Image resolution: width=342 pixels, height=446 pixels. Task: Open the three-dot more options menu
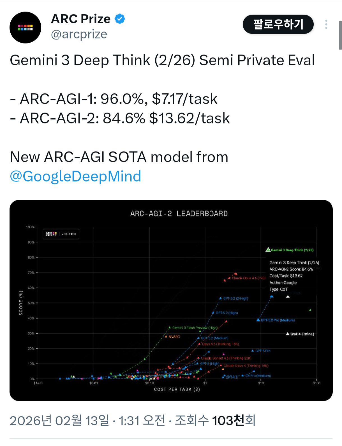(x=326, y=24)
